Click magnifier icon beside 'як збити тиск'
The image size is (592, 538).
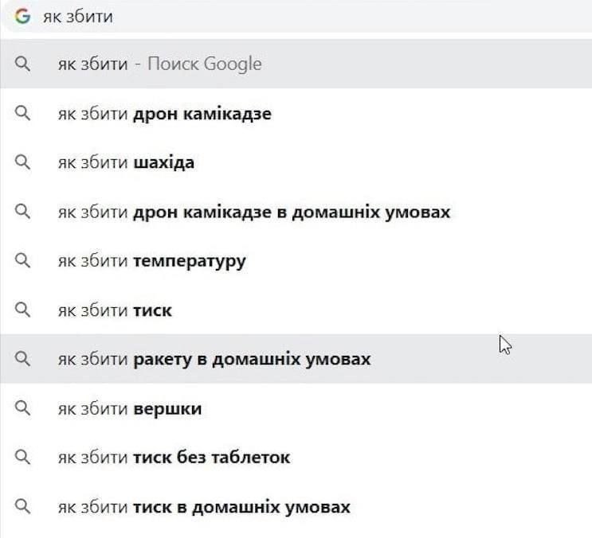[22, 310]
